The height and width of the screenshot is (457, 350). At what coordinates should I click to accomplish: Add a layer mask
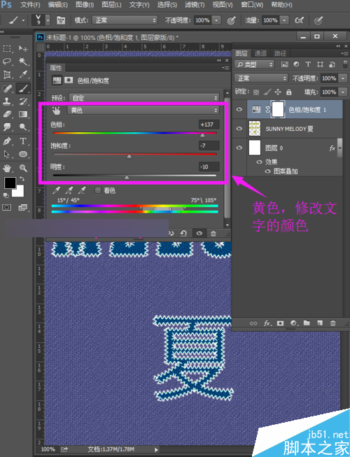280,323
